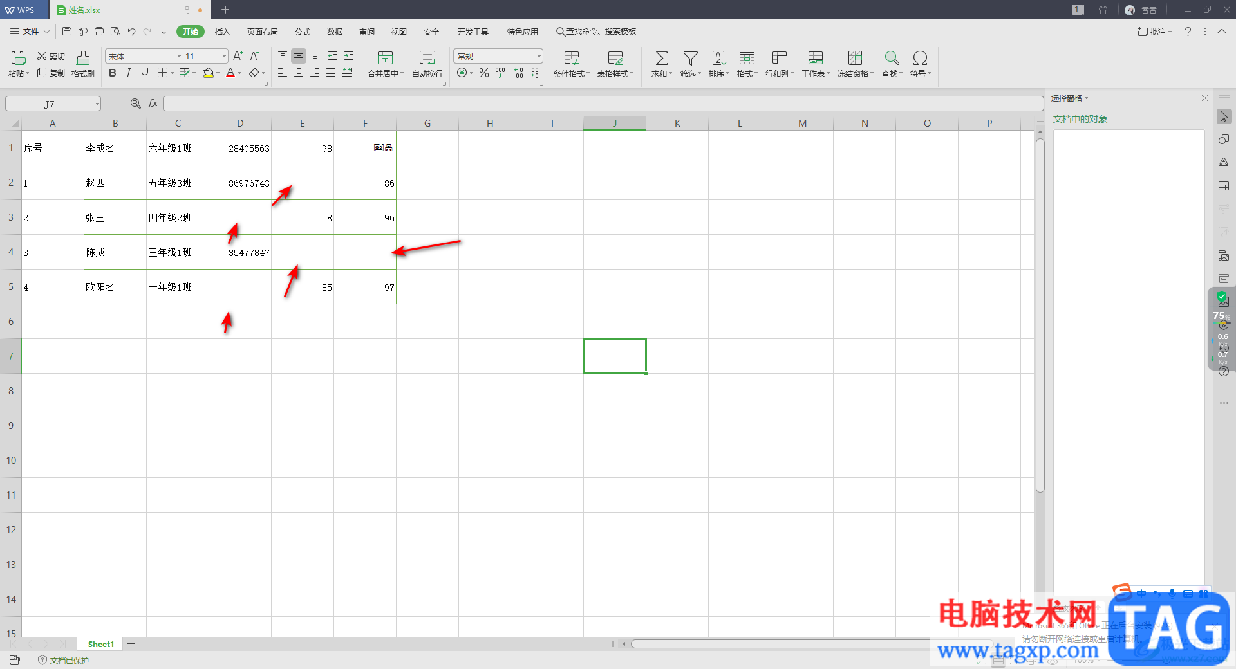This screenshot has height=669, width=1236.
Task: Open Freeze Panes (冻结窗格) dropdown
Action: (x=856, y=65)
